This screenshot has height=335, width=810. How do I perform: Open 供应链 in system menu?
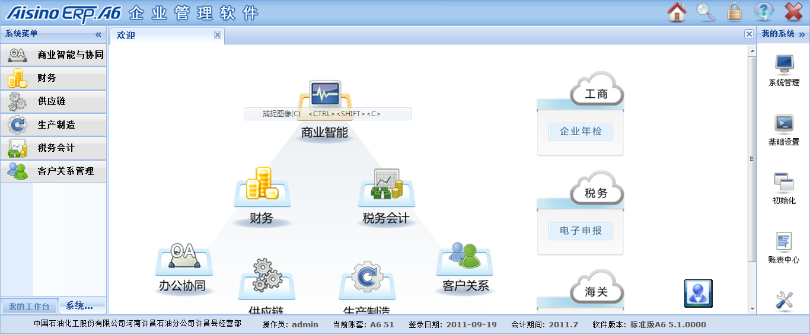click(x=53, y=101)
